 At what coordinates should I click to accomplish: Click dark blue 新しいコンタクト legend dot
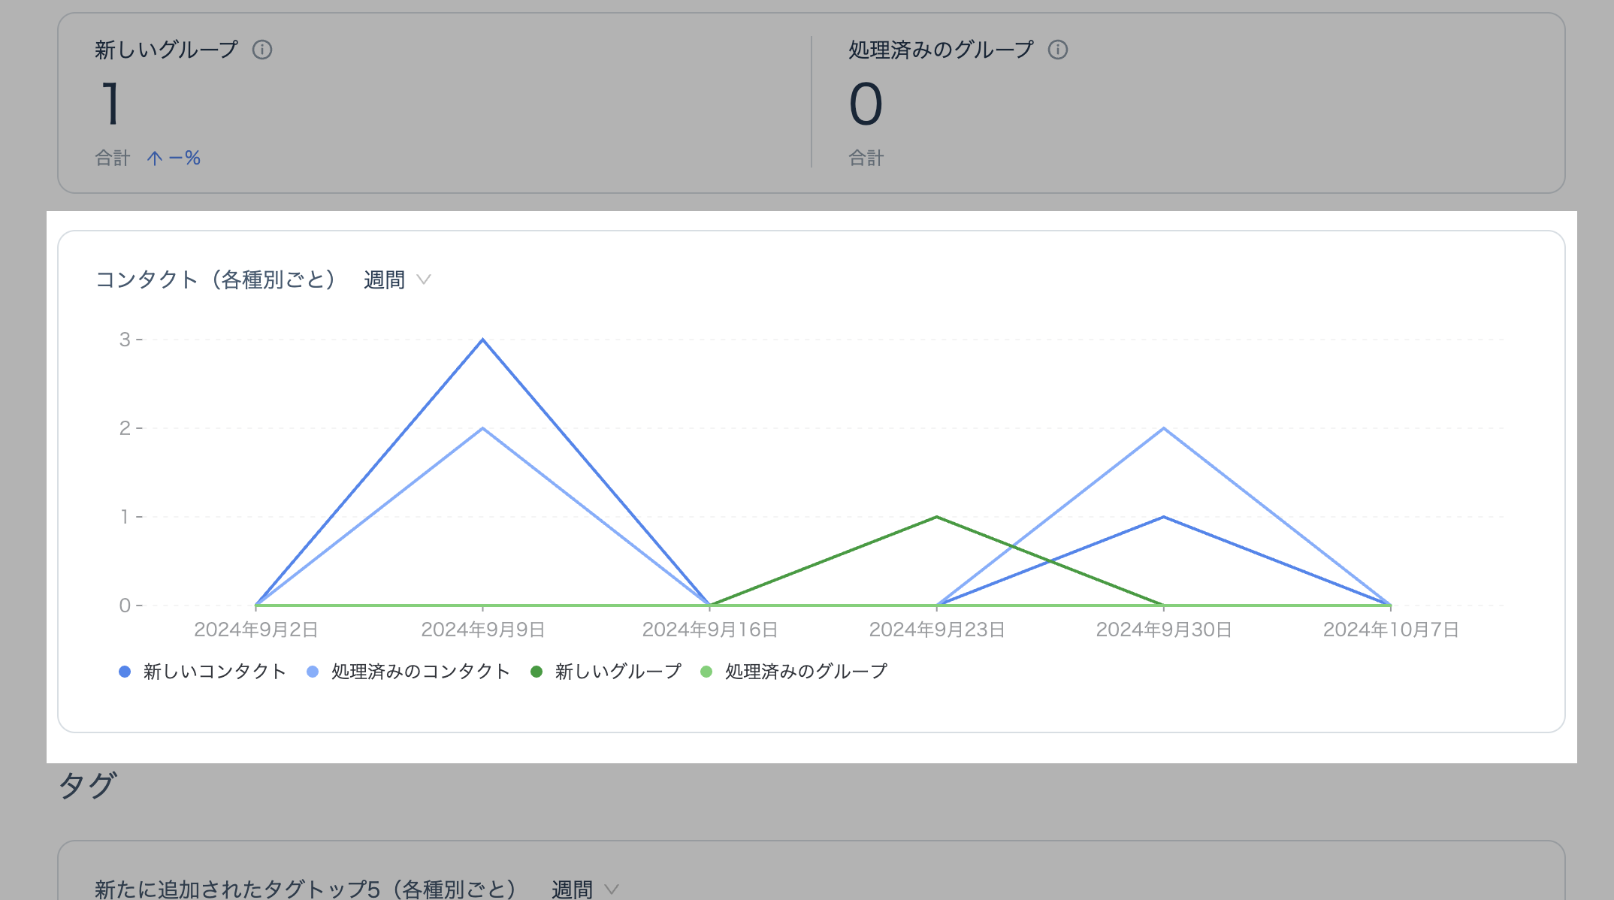(125, 672)
